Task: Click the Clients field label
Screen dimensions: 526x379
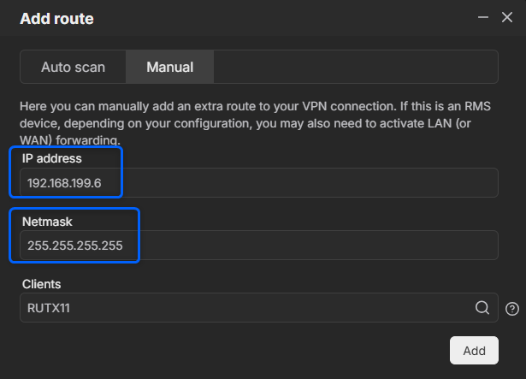Action: click(41, 284)
